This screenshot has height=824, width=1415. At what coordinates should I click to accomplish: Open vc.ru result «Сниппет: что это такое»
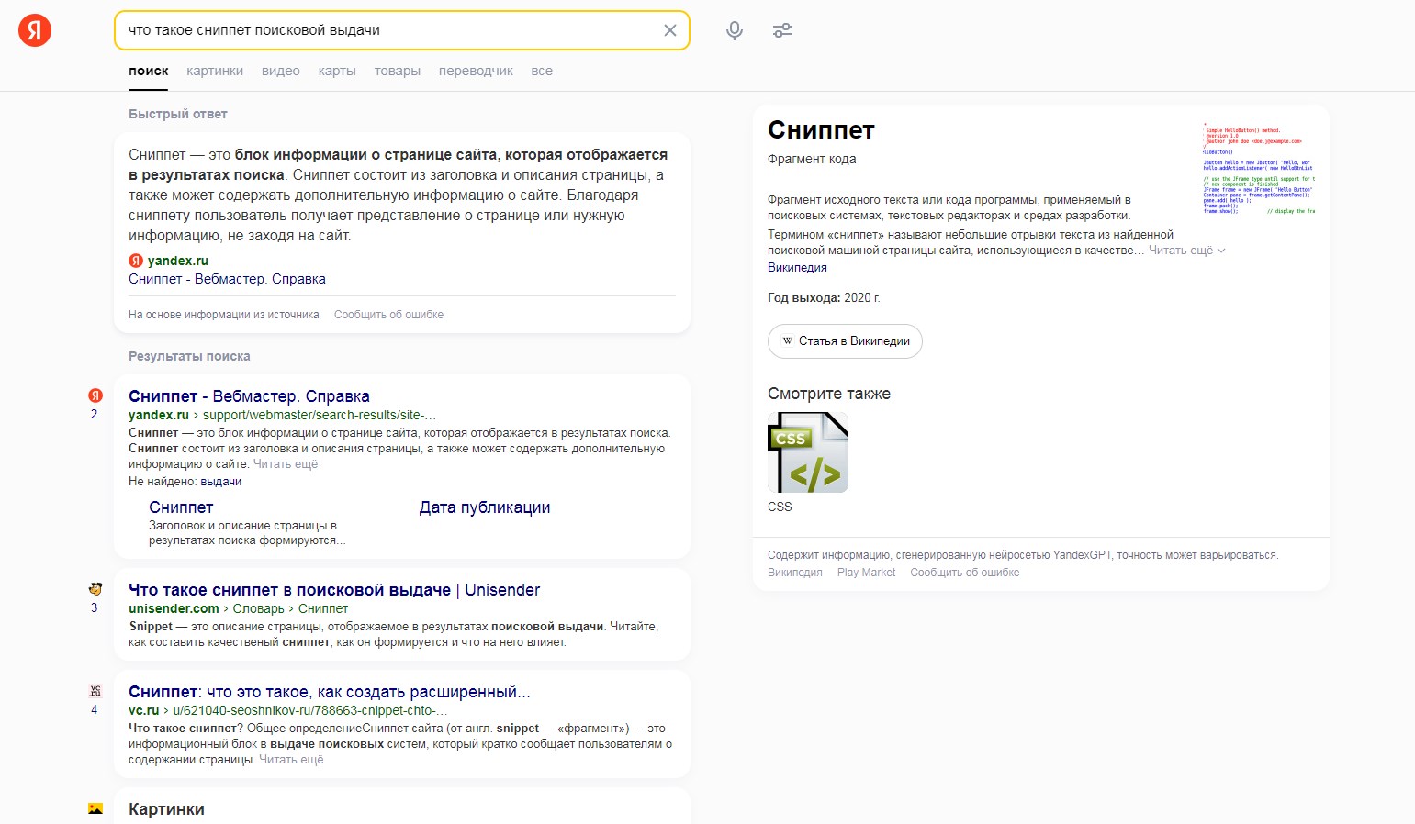330,692
